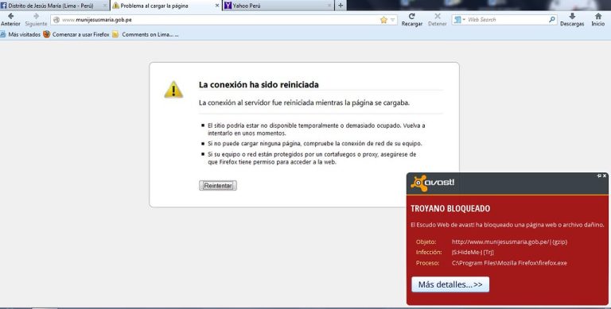Image resolution: width=611 pixels, height=309 pixels.
Task: Click the Reintentar button
Action: 218,186
